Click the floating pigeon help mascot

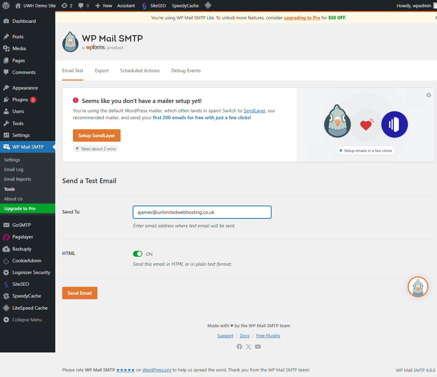pyautogui.click(x=418, y=287)
